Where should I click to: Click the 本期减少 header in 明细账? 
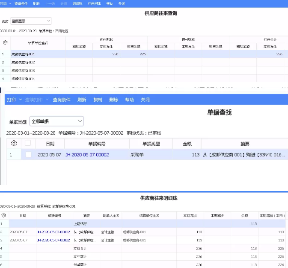pyautogui.click(x=217, y=215)
